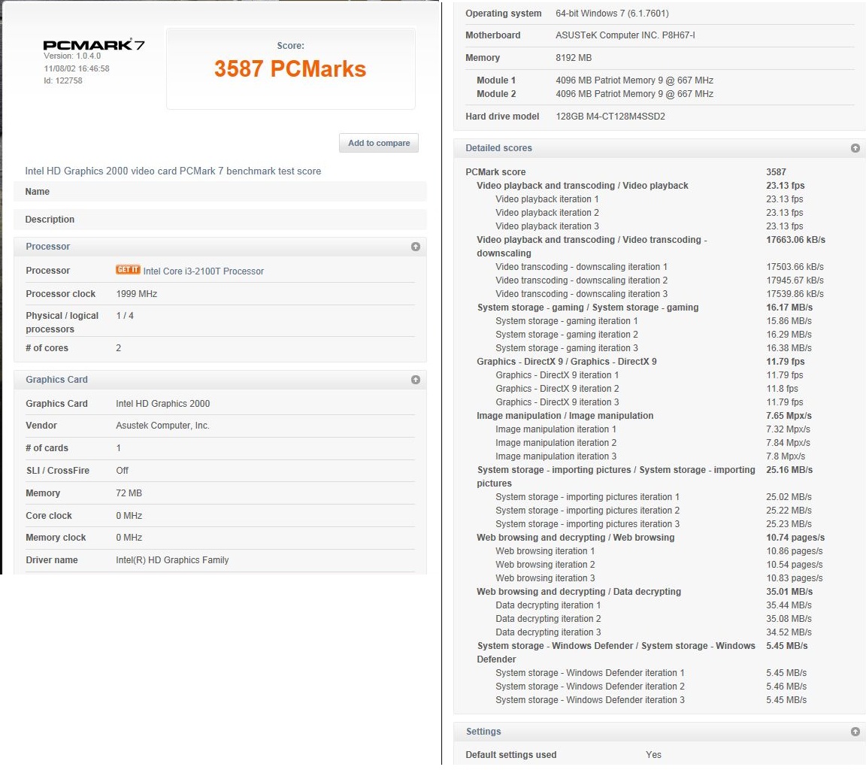
Task: Click the Description field row
Action: coord(220,220)
